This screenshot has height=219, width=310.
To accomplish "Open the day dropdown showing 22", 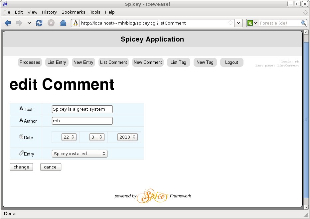I will 69,137.
